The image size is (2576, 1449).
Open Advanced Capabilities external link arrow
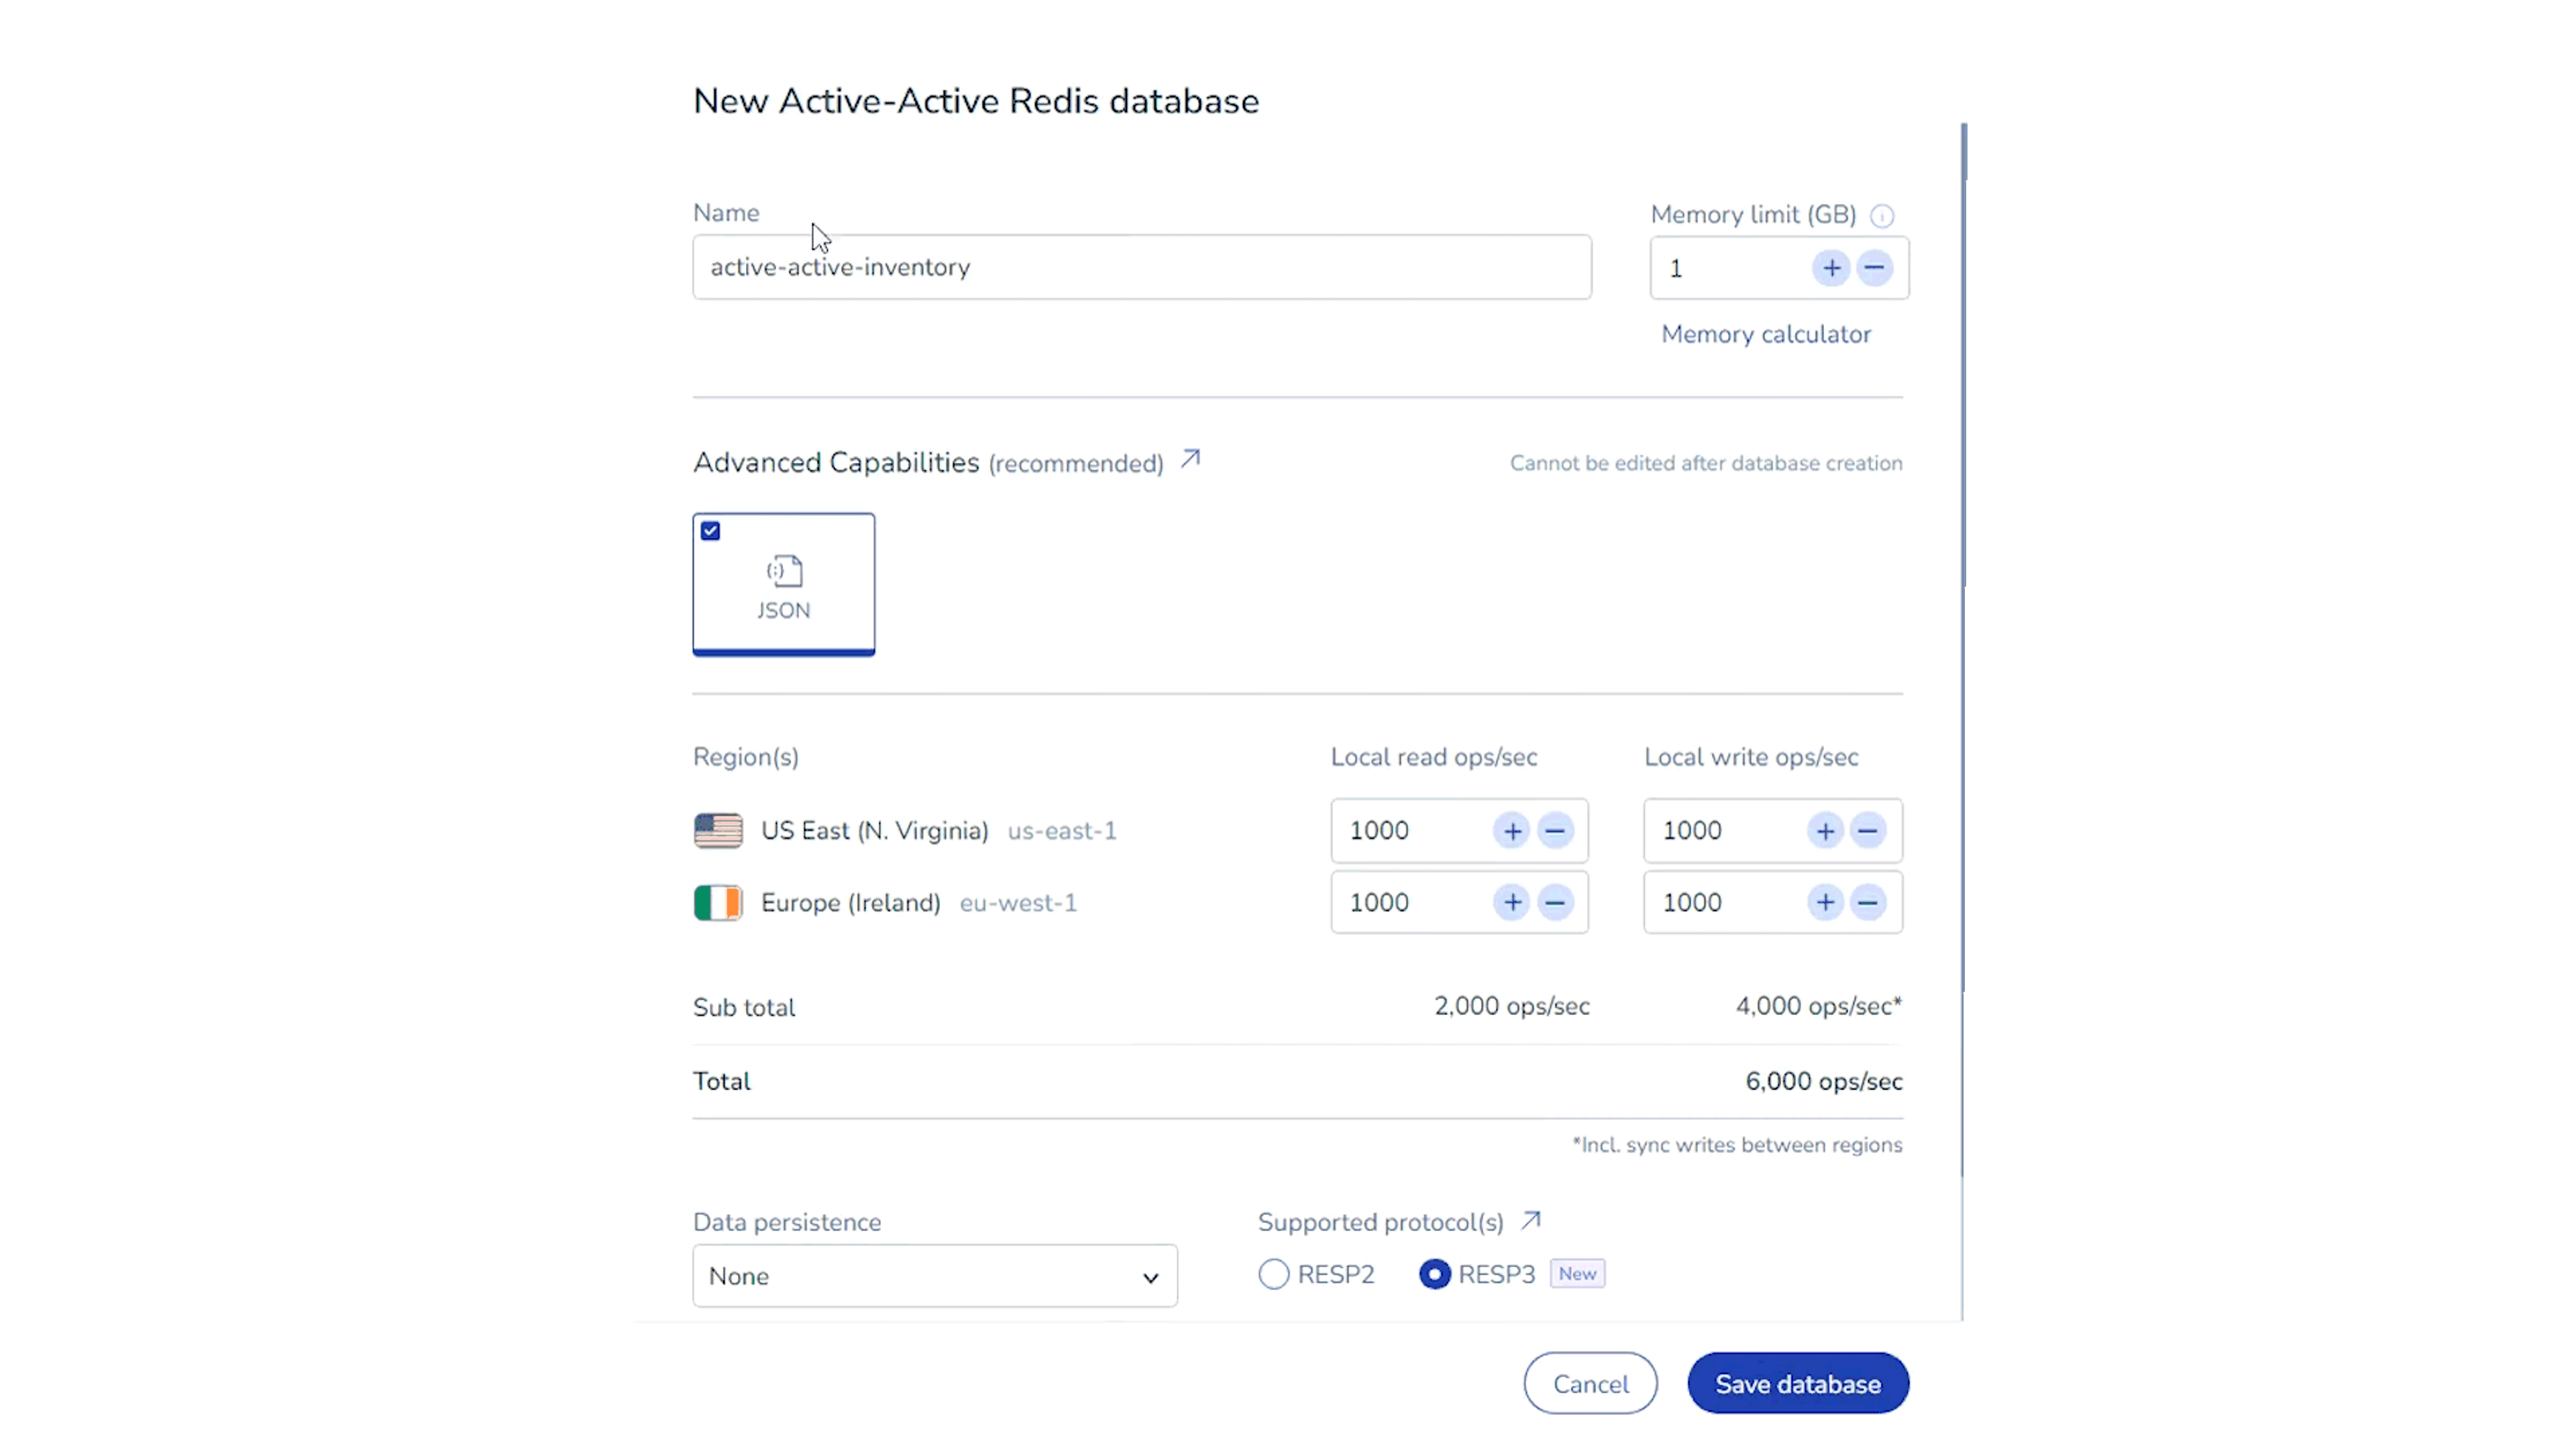coord(1190,459)
